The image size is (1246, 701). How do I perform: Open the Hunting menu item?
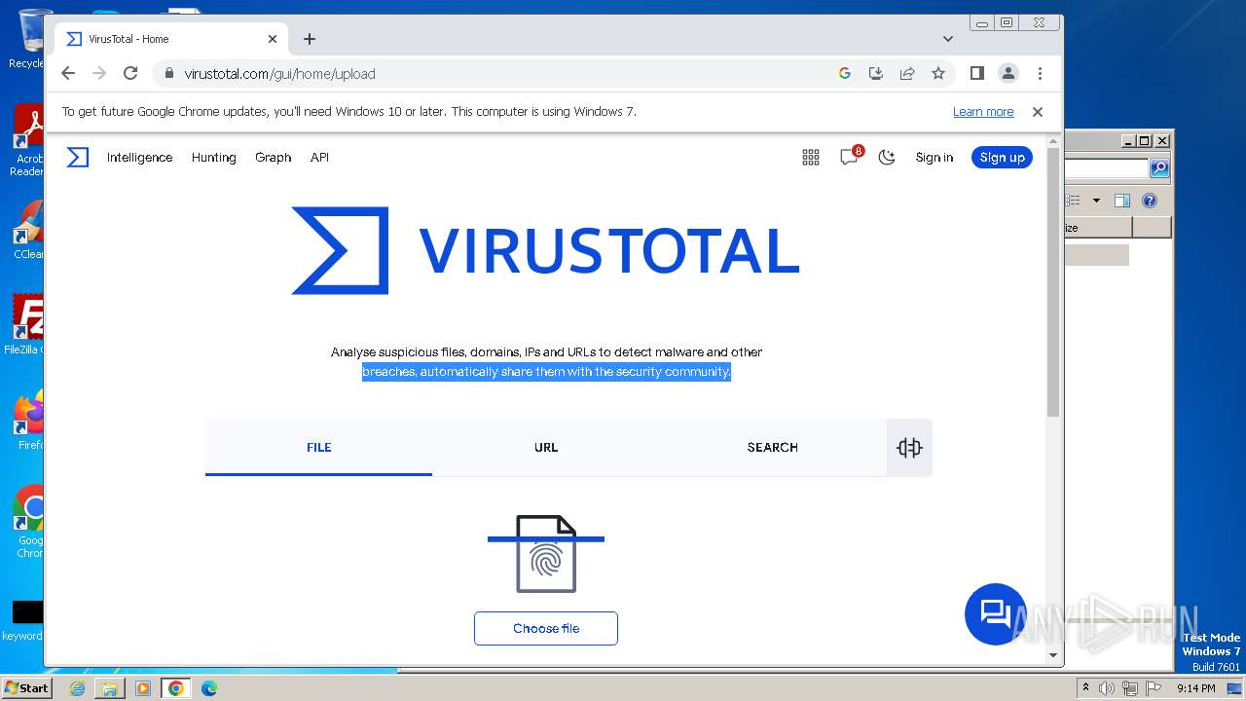coord(214,157)
